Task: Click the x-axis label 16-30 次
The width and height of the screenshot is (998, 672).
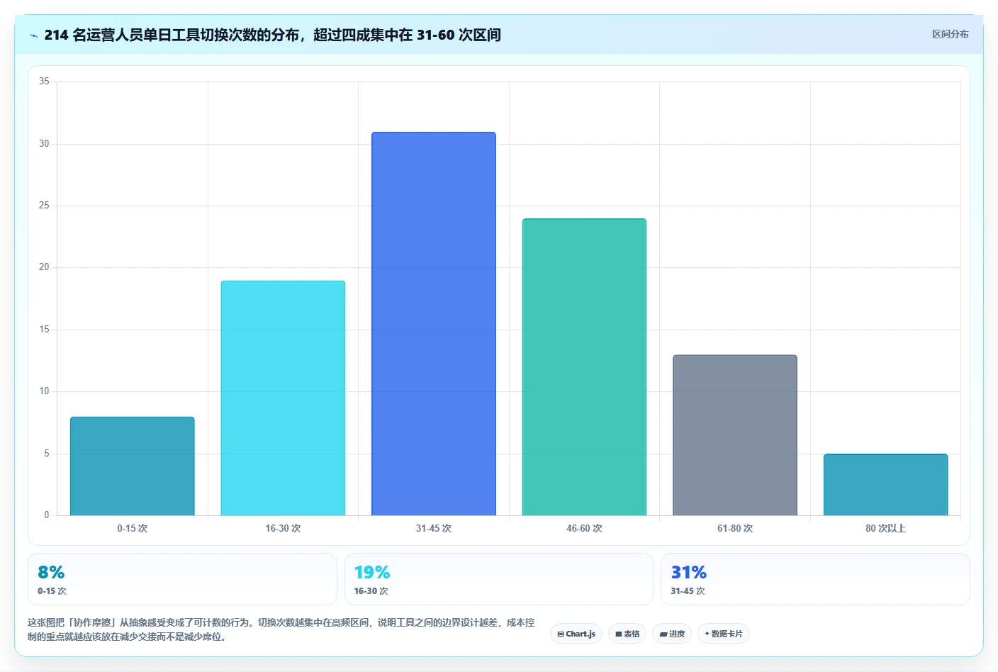Action: tap(283, 528)
